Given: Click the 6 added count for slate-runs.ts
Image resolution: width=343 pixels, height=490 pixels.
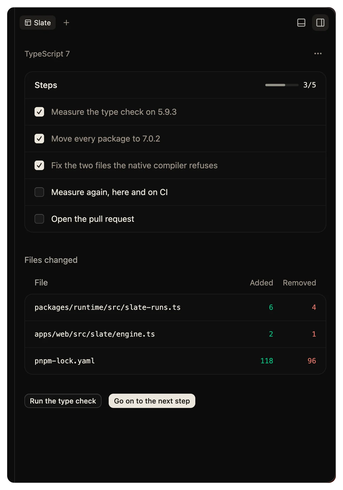Looking at the screenshot, I should (x=271, y=307).
